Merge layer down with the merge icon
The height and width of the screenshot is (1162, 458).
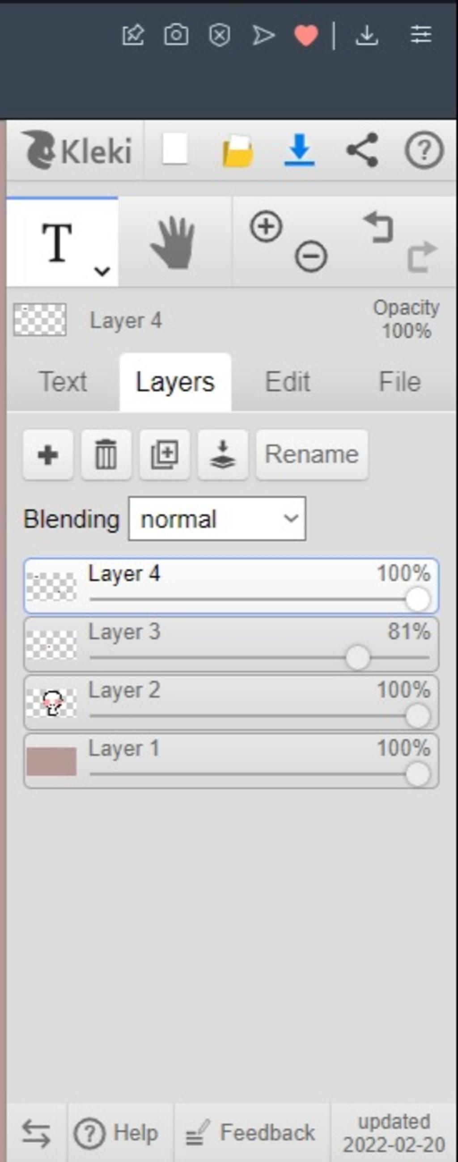pos(222,454)
